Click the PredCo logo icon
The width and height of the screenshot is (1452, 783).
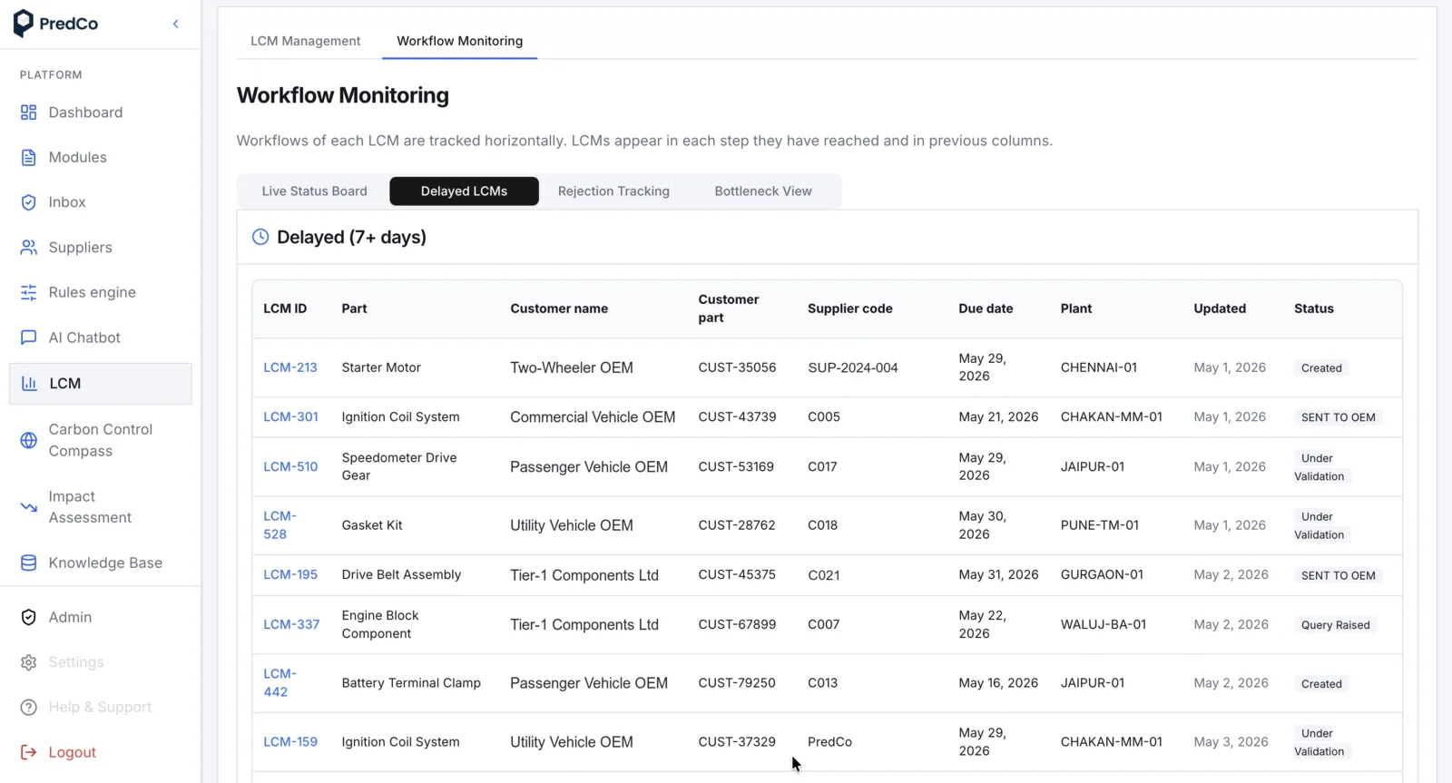click(x=24, y=24)
